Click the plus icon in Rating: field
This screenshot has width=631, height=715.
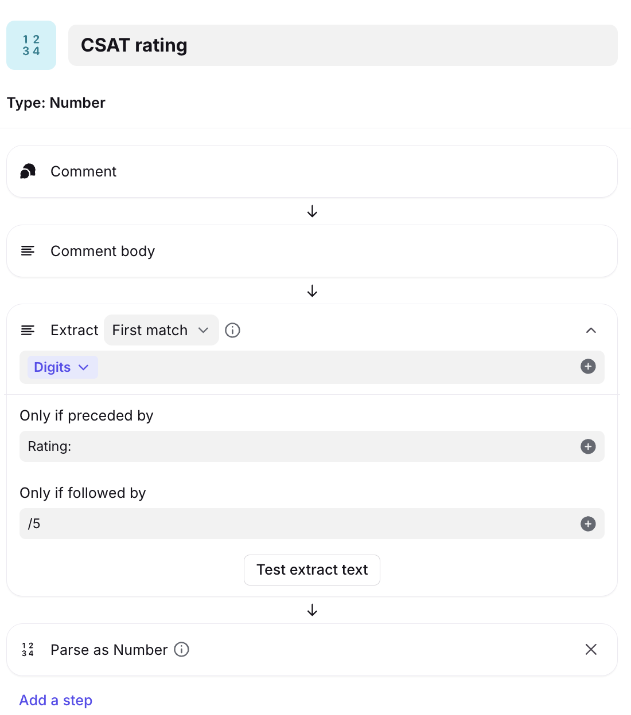[x=588, y=446]
